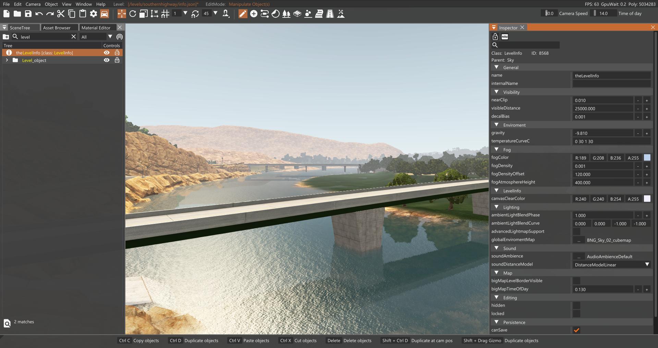658x348 pixels.
Task: Open the fogColor swatch
Action: point(647,158)
